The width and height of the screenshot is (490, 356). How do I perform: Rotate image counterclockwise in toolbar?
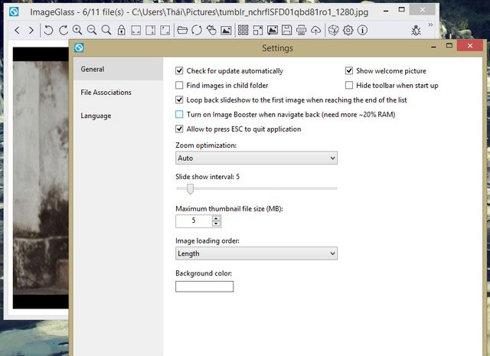pos(48,31)
